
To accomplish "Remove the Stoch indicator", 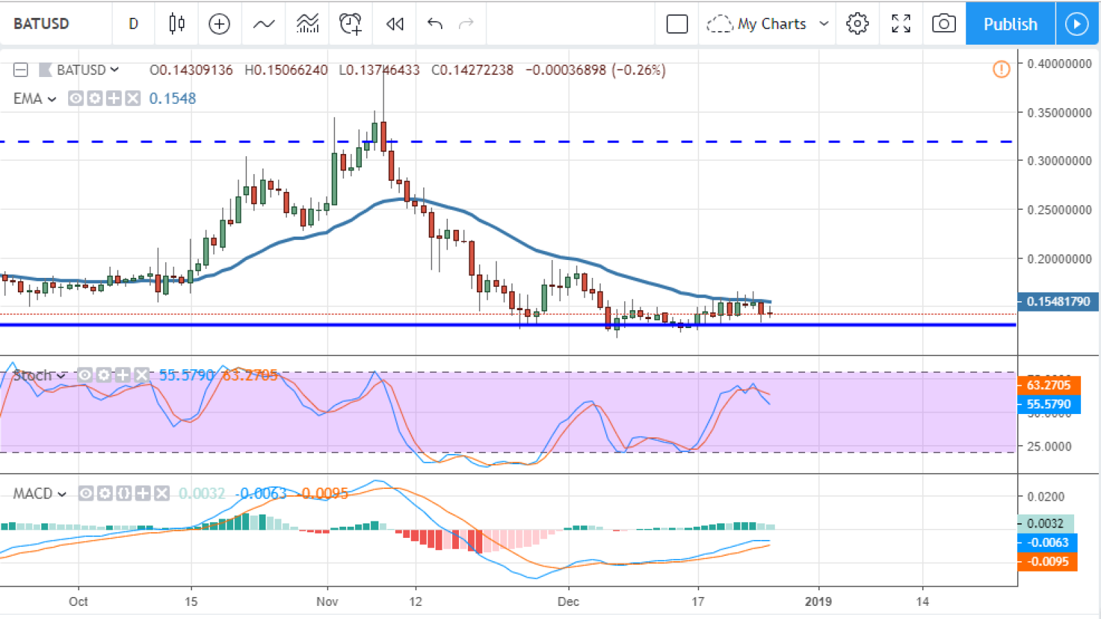I will coord(142,375).
